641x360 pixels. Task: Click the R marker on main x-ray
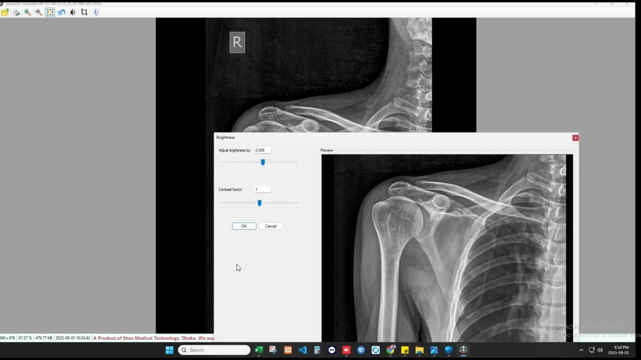237,42
